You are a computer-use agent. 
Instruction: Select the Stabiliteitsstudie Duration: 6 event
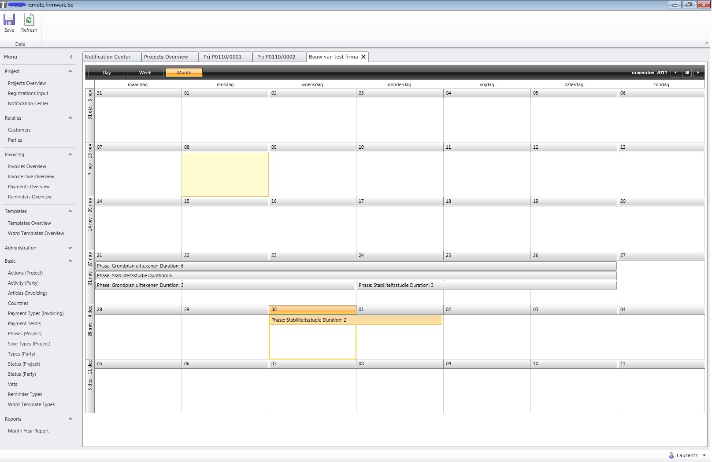coord(356,275)
